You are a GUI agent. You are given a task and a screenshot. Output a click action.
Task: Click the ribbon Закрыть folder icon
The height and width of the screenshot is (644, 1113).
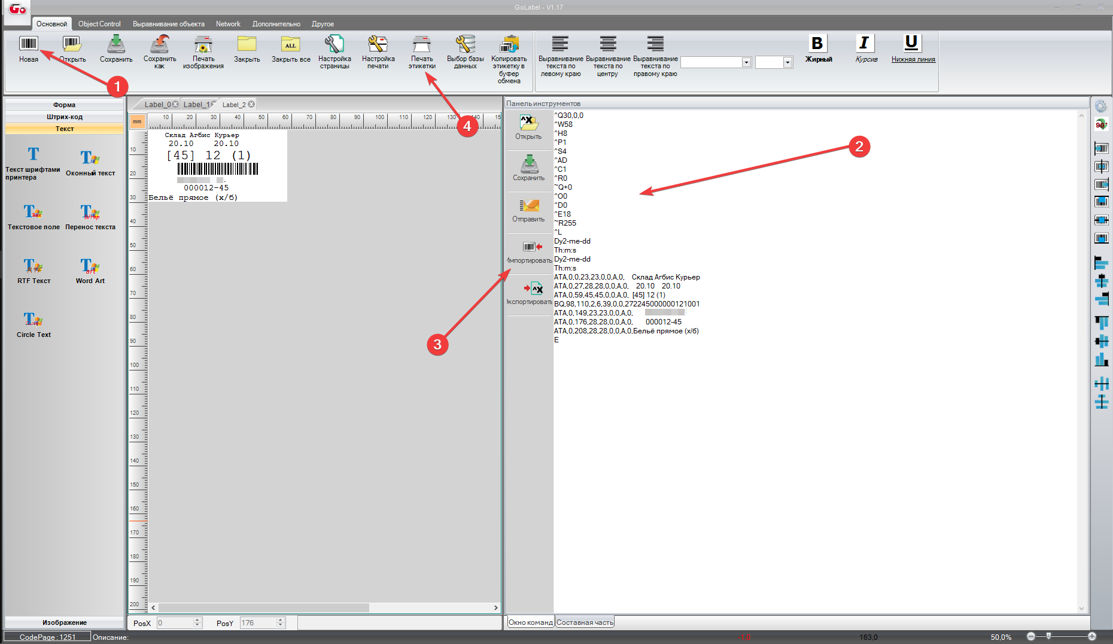[247, 44]
